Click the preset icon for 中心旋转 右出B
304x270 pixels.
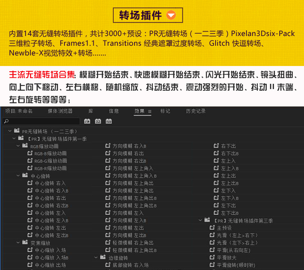(30, 205)
